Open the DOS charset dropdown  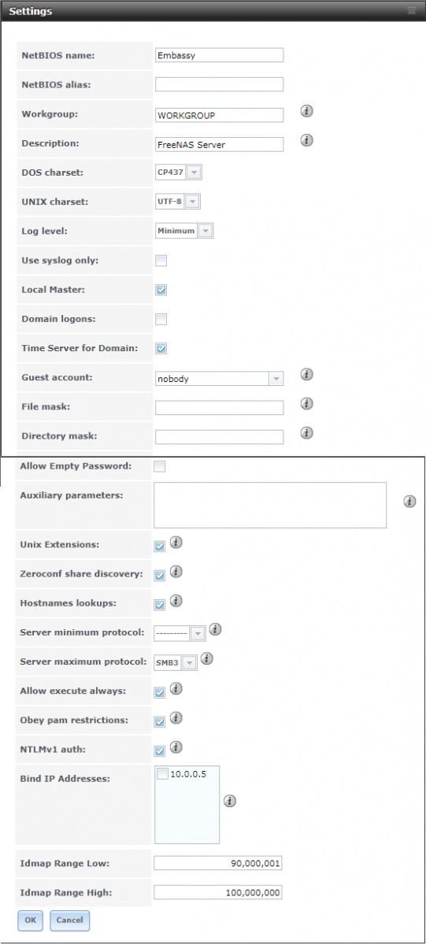pos(179,172)
